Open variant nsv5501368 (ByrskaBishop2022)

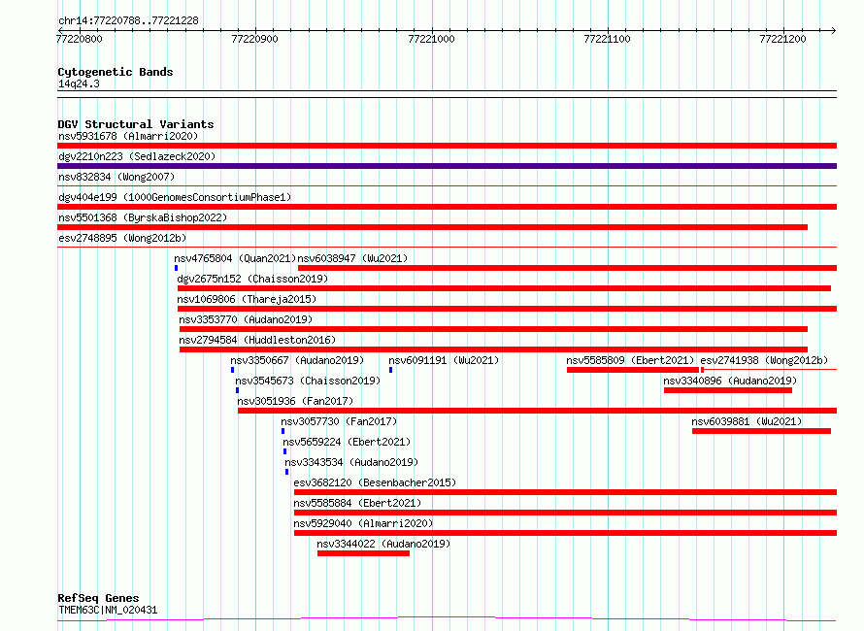click(143, 217)
